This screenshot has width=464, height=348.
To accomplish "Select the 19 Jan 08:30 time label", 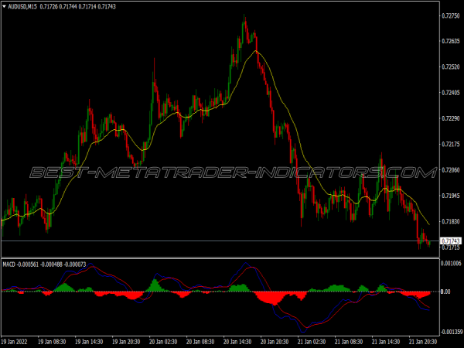I will click(x=52, y=342).
